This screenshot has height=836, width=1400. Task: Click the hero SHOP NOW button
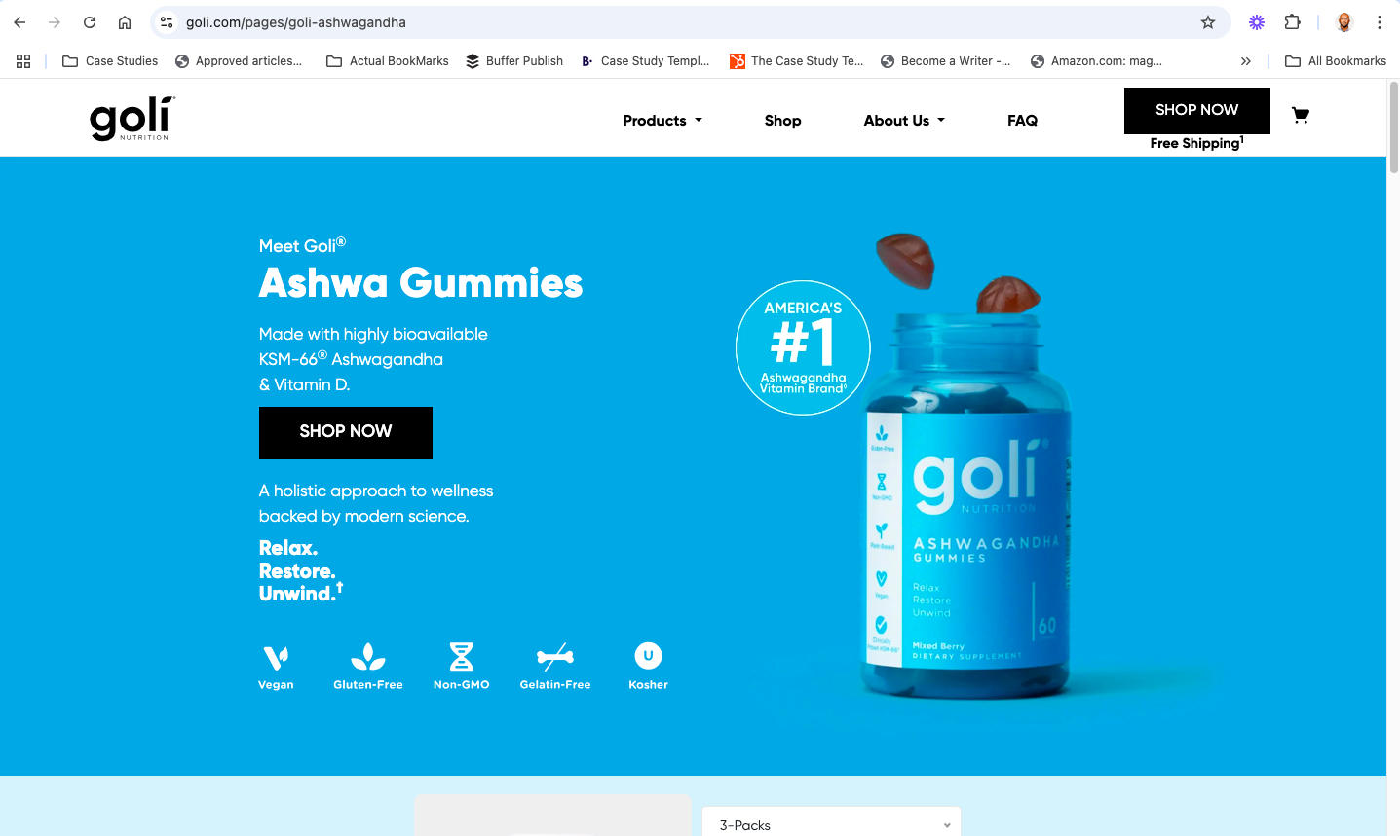click(x=346, y=433)
